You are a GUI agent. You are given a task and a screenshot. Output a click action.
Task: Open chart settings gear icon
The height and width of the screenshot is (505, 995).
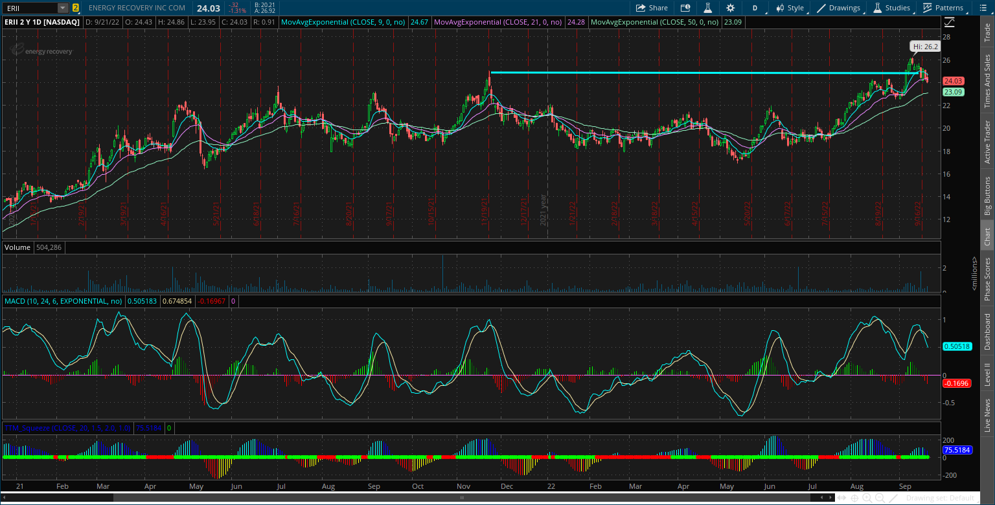(x=731, y=8)
